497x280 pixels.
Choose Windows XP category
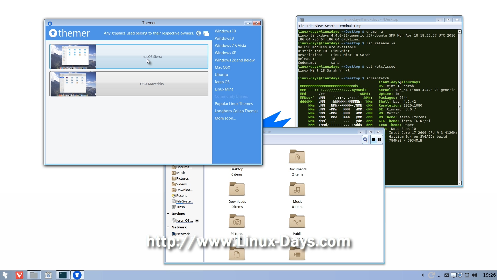[x=225, y=53]
